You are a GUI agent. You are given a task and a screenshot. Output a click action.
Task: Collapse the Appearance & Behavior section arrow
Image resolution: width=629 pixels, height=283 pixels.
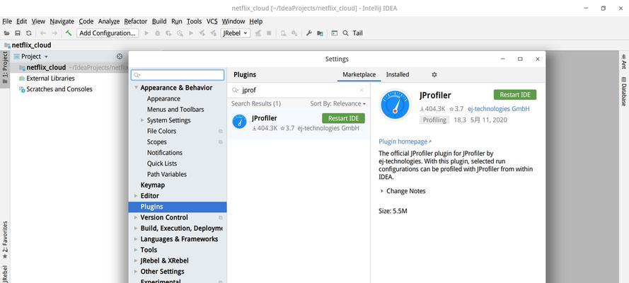click(136, 88)
